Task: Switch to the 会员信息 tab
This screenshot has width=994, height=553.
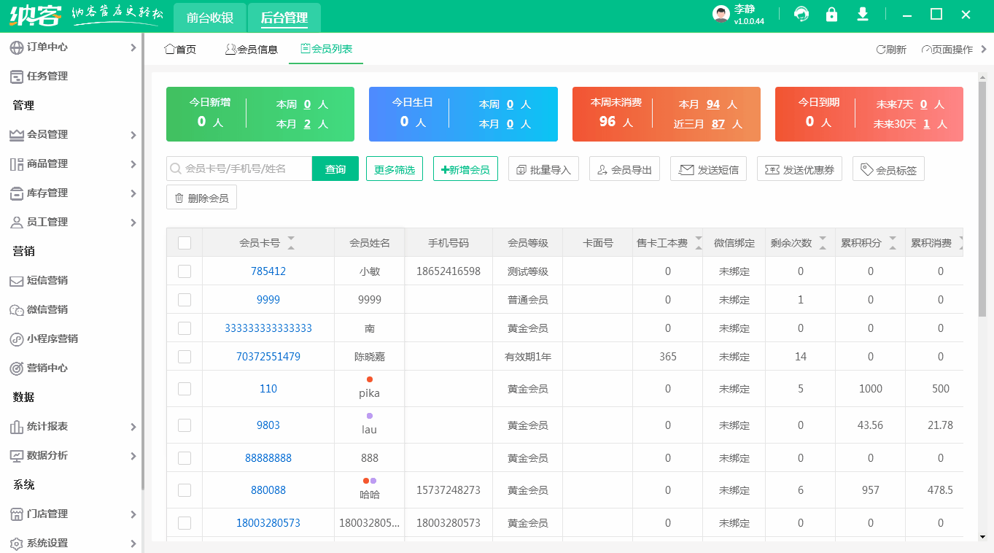Action: pos(251,49)
